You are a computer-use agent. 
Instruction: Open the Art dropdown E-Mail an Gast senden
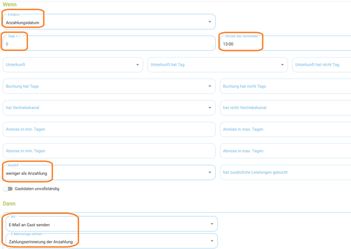pos(112,224)
